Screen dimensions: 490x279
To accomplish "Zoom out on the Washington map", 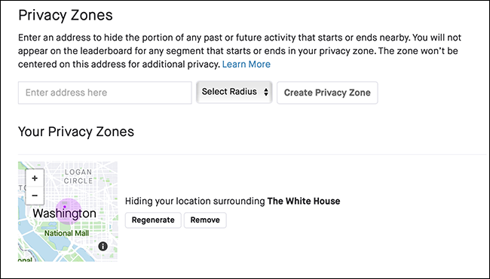I will [x=35, y=196].
